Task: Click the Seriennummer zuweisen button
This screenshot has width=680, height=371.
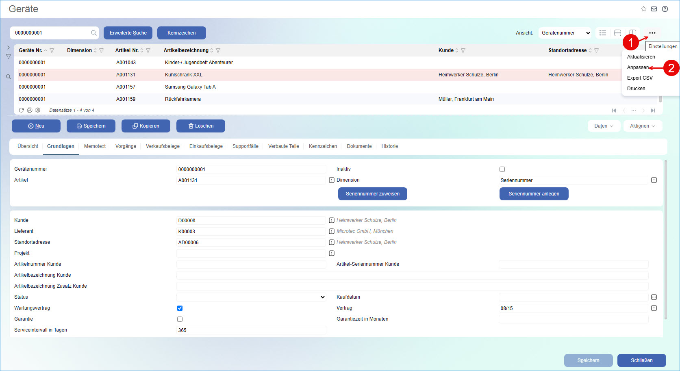Action: click(x=372, y=194)
